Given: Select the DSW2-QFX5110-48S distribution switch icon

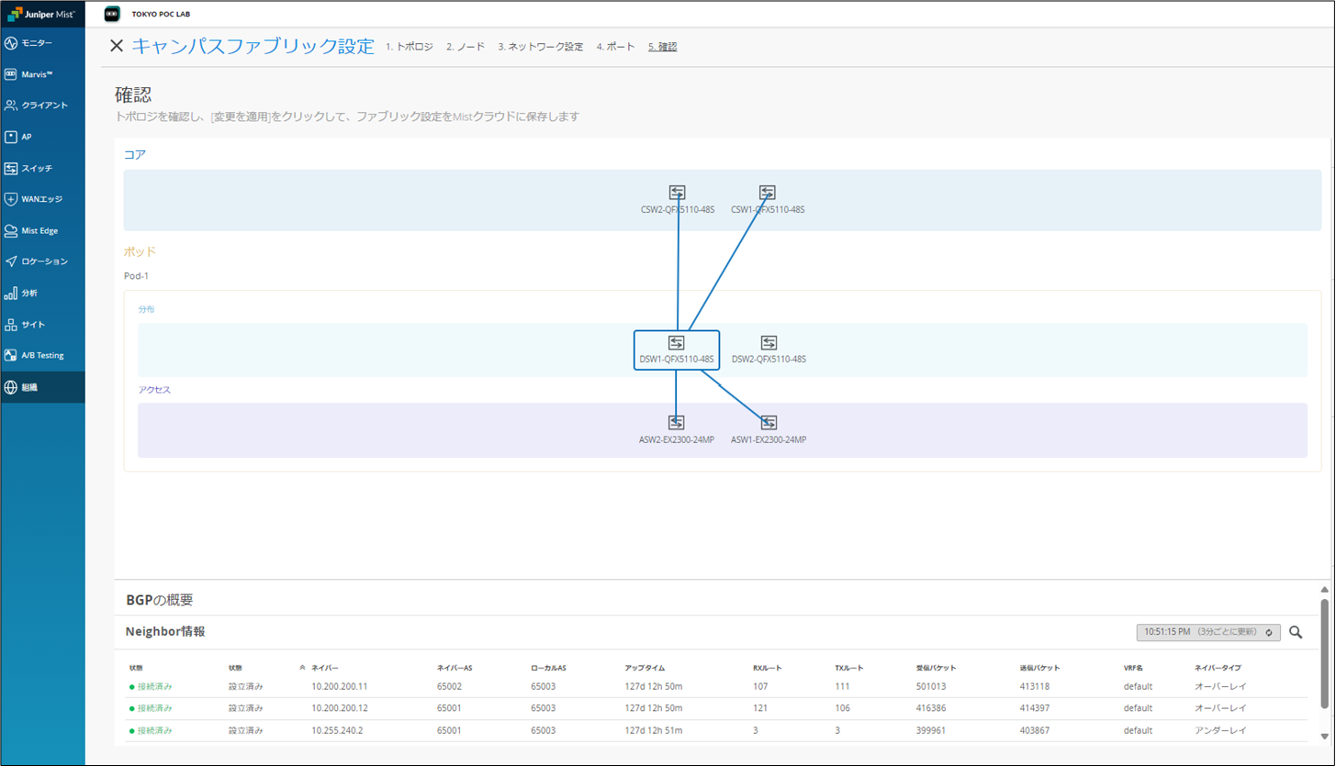Looking at the screenshot, I should tap(769, 343).
